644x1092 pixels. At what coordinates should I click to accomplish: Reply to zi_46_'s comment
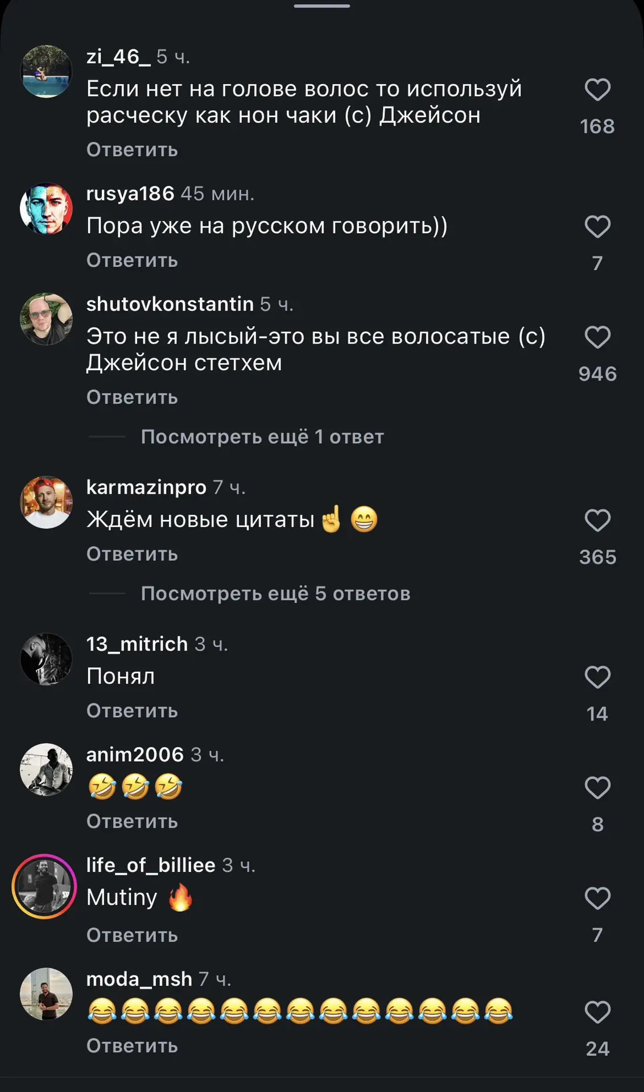click(x=132, y=150)
